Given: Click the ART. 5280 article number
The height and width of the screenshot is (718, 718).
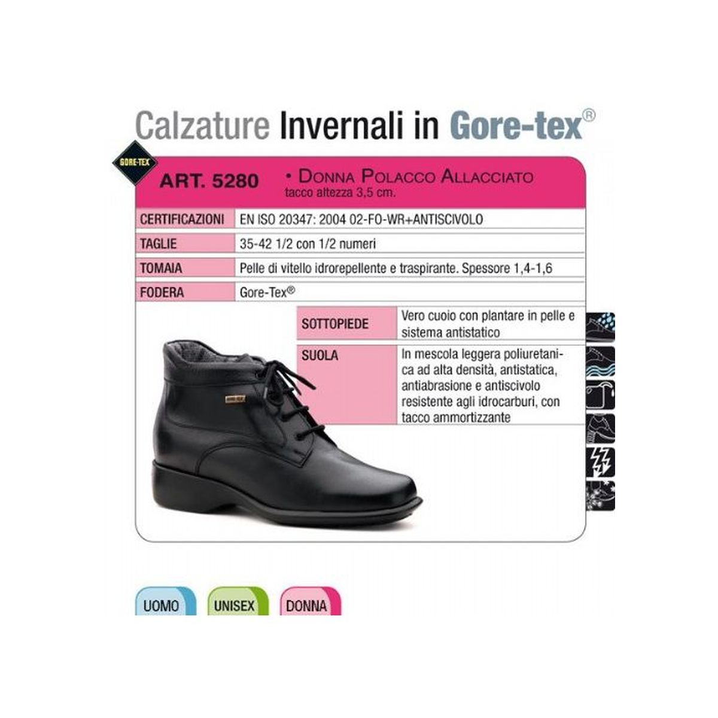Looking at the screenshot, I should 209,181.
